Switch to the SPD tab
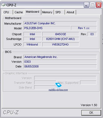Screen dimensions: 103x118 (x=59, y=12)
